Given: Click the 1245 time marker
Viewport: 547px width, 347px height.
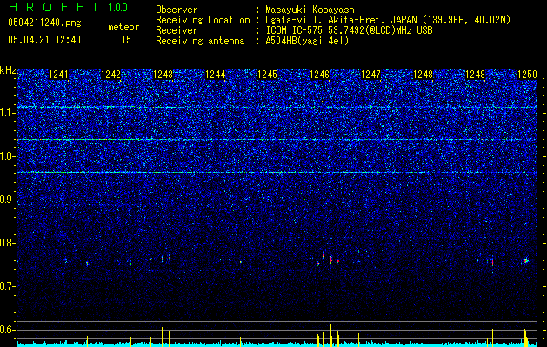Looking at the screenshot, I should coord(267,74).
